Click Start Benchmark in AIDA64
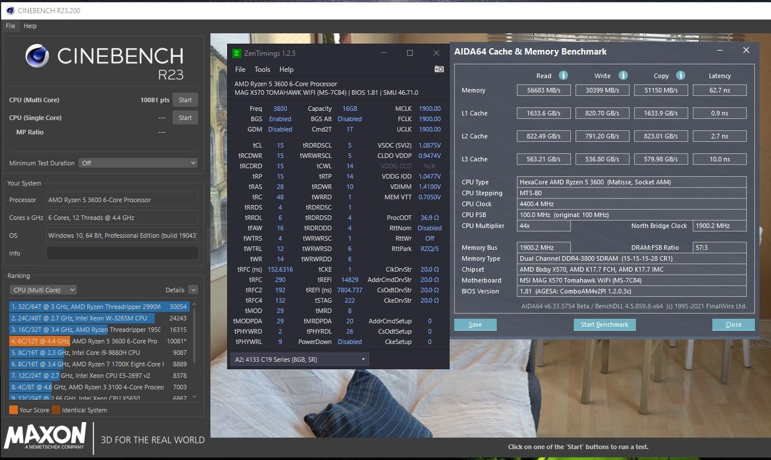 click(x=604, y=324)
